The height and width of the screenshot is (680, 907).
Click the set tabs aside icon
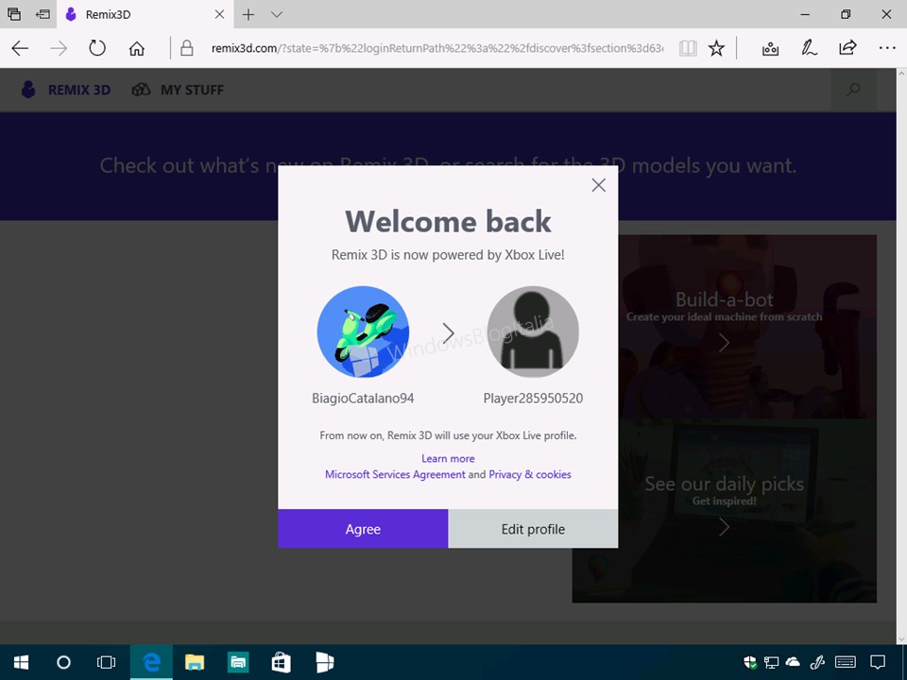click(x=43, y=14)
